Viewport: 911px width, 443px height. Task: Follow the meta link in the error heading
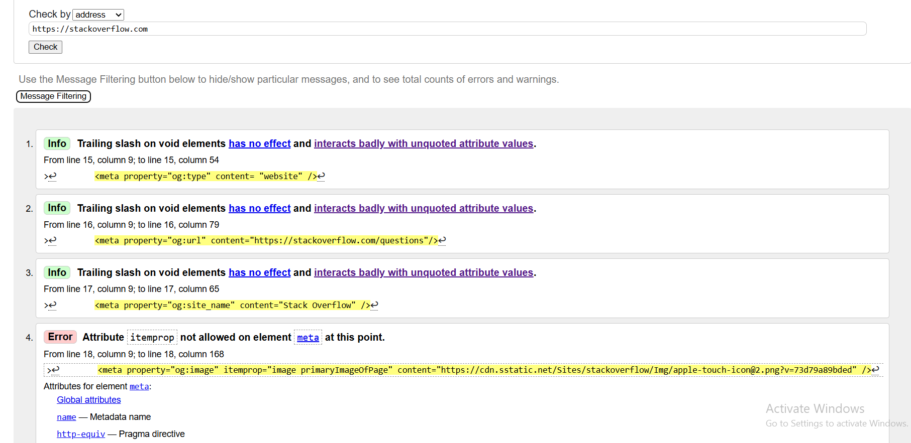308,338
